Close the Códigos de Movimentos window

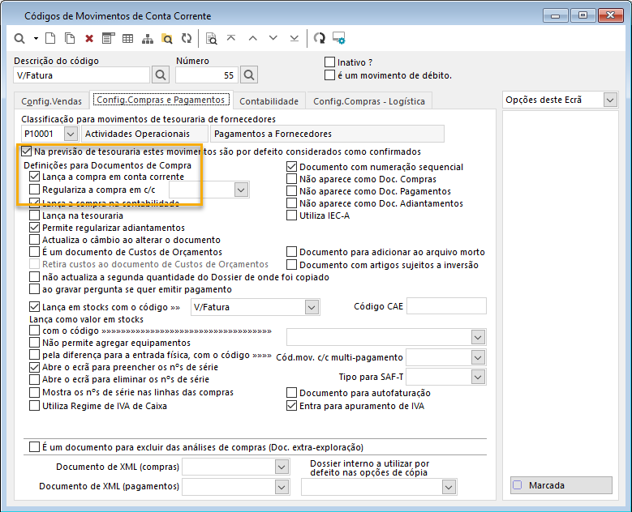tap(611, 15)
